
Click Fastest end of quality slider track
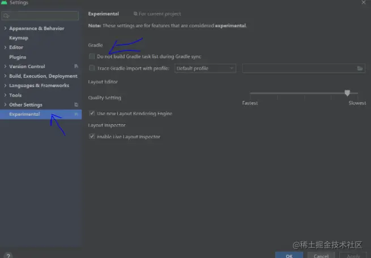tap(251, 93)
